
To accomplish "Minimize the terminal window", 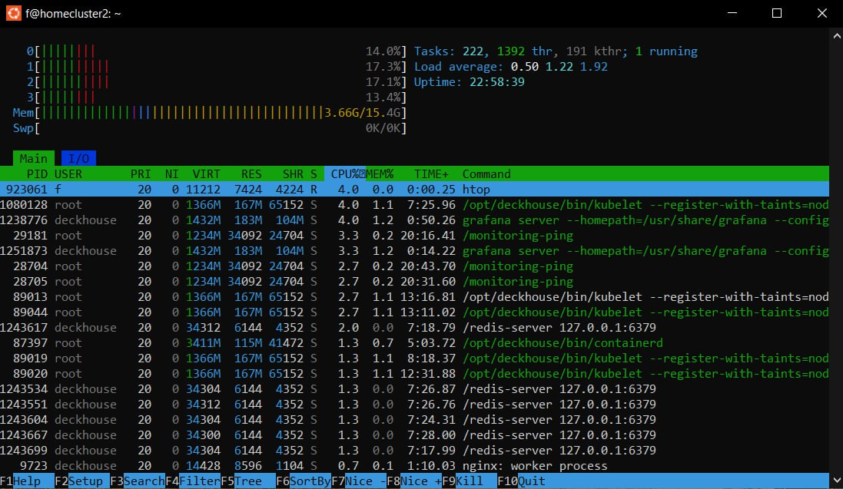I will point(732,13).
